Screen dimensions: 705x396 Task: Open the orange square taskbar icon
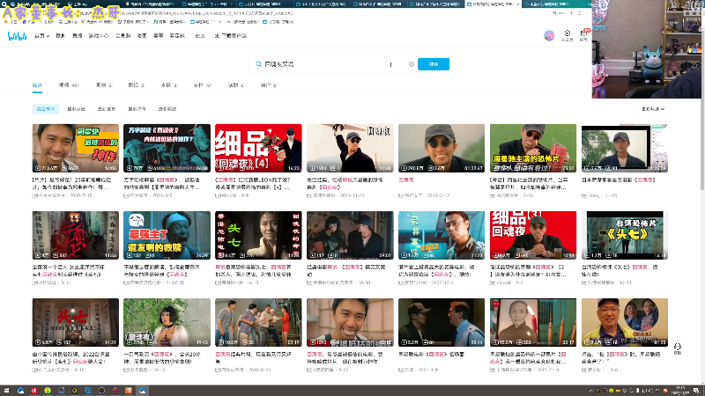click(129, 391)
